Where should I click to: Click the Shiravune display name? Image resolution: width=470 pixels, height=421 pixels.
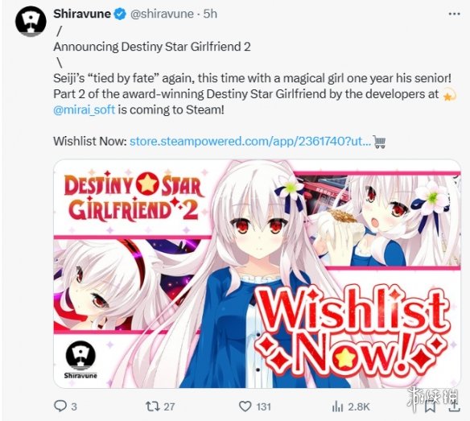pos(82,14)
